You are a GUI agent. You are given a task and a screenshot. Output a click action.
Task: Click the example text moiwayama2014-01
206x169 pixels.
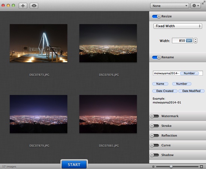click(x=167, y=102)
